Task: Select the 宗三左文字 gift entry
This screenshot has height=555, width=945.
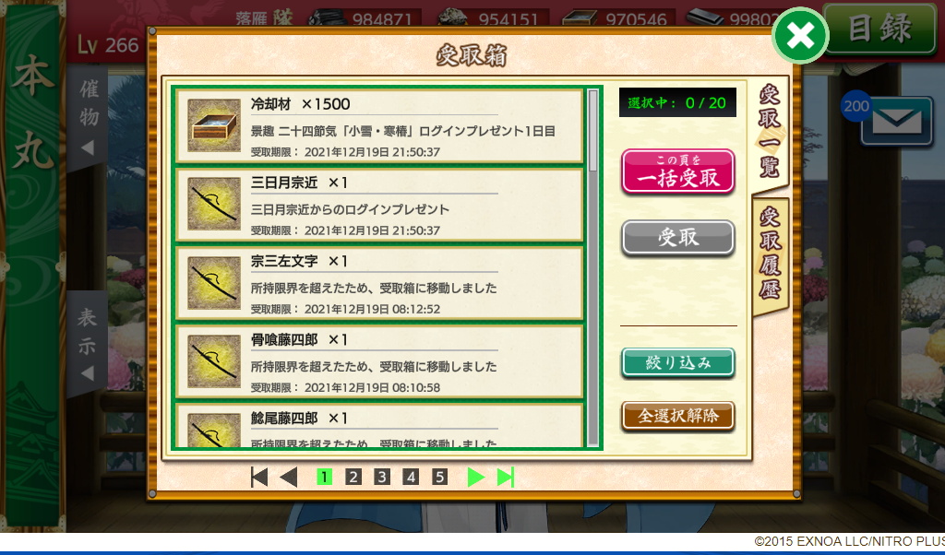Action: point(379,283)
